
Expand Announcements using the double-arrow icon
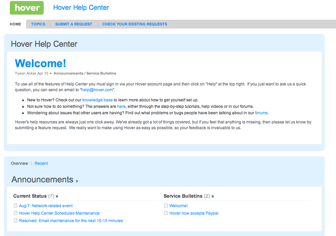pyautogui.click(x=77, y=181)
